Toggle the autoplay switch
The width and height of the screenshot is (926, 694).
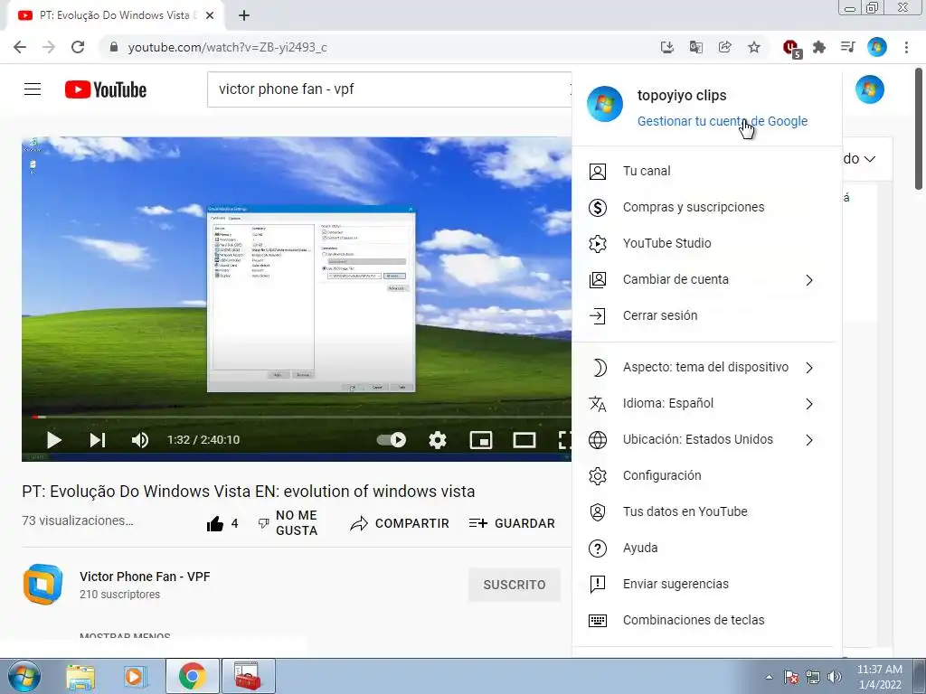(391, 440)
